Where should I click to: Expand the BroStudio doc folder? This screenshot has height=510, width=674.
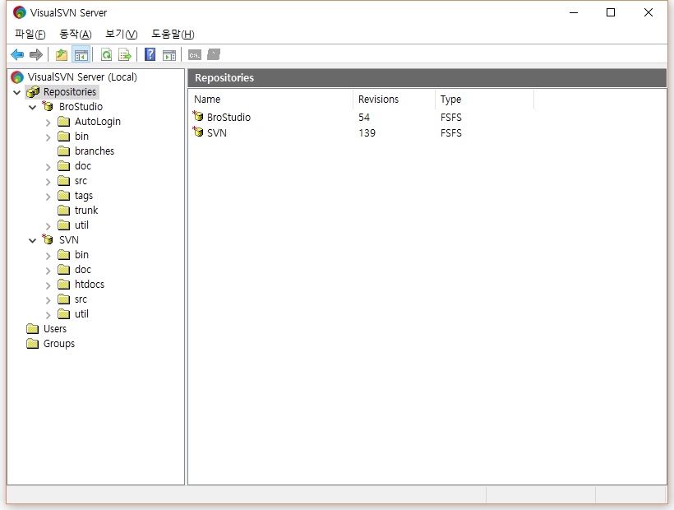48,167
